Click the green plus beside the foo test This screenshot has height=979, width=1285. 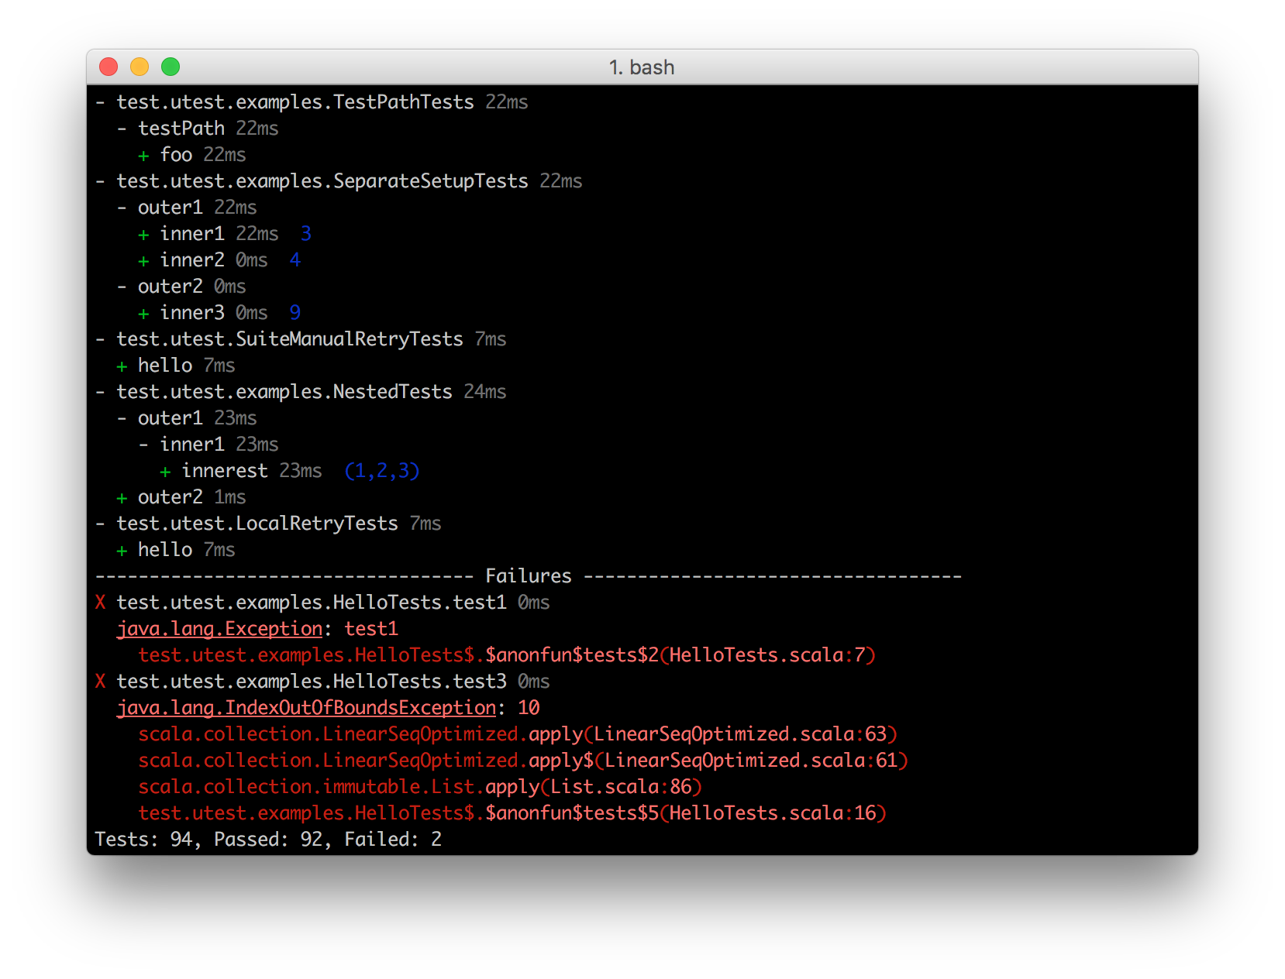point(143,154)
